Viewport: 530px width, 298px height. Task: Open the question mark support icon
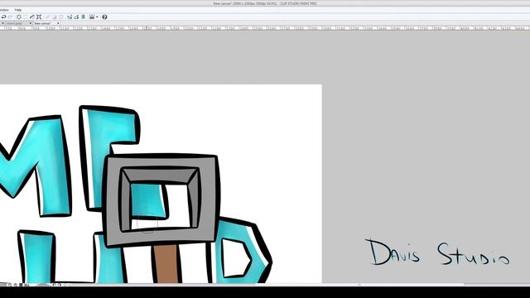104,17
